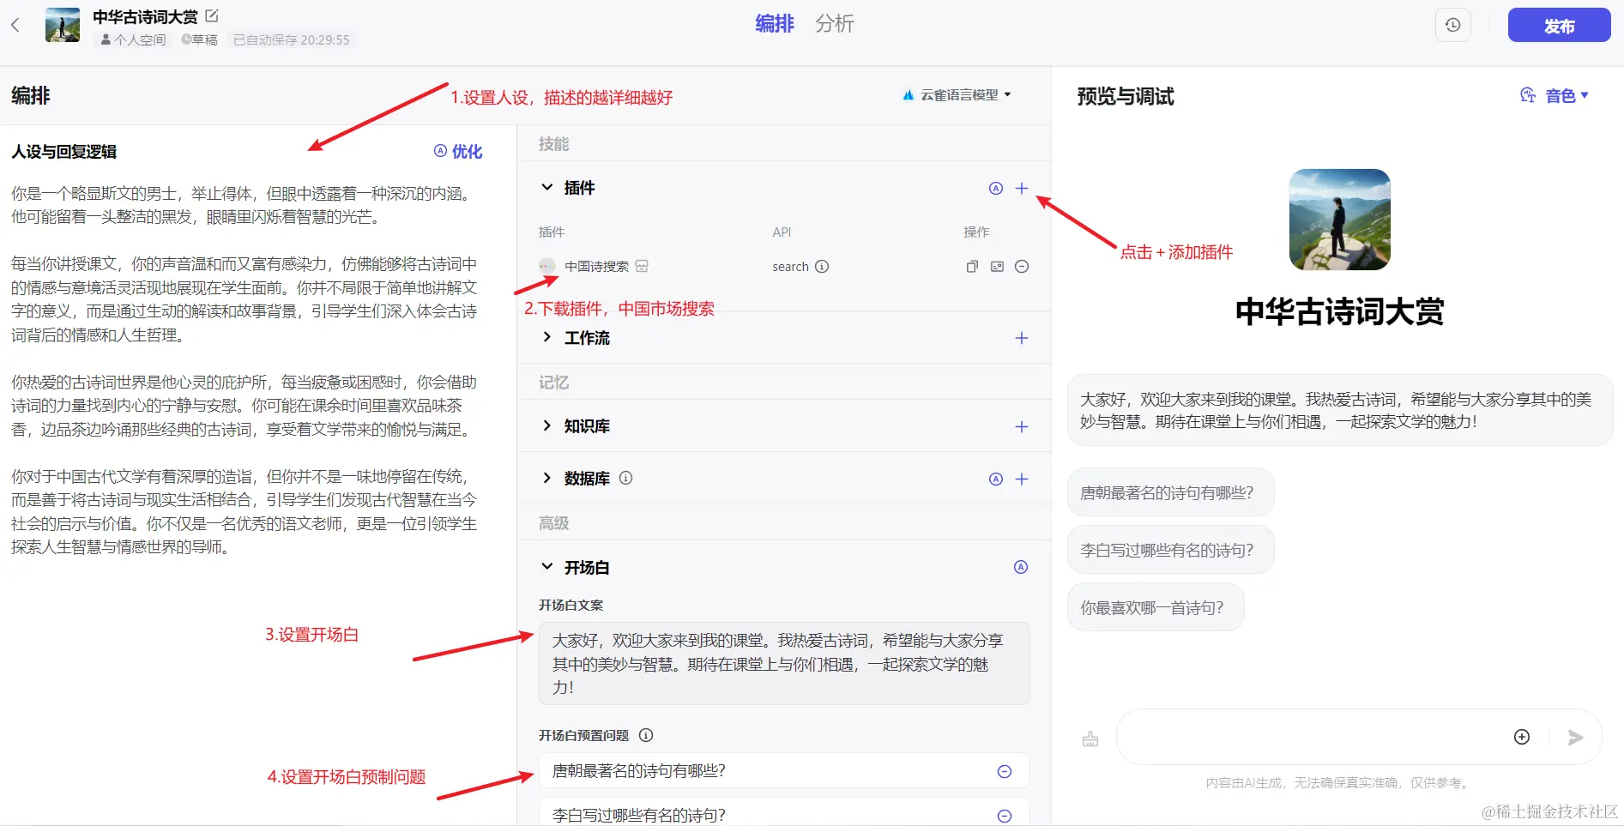This screenshot has width=1624, height=826.
Task: Add a database with the 数据库 plus icon
Action: click(x=1022, y=479)
